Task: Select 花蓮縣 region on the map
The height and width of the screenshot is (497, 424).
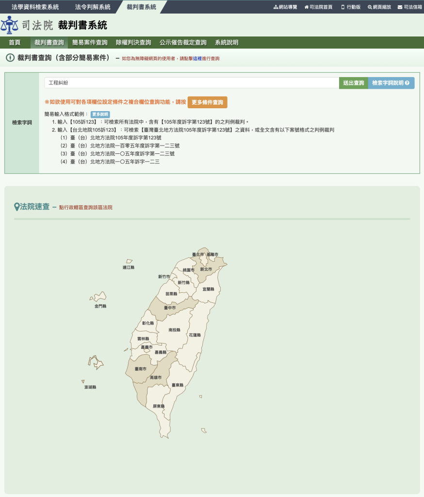Action: (195, 335)
